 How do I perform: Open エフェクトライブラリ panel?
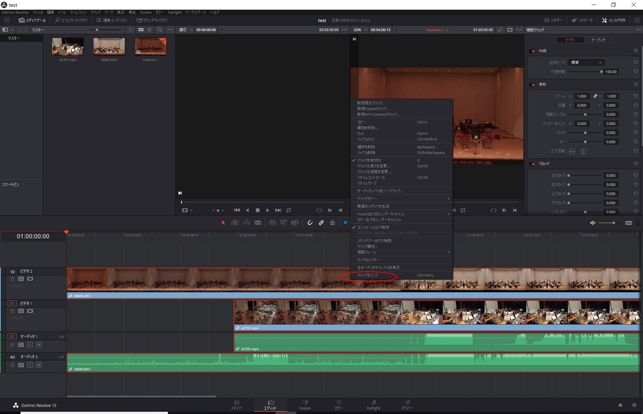(x=71, y=20)
